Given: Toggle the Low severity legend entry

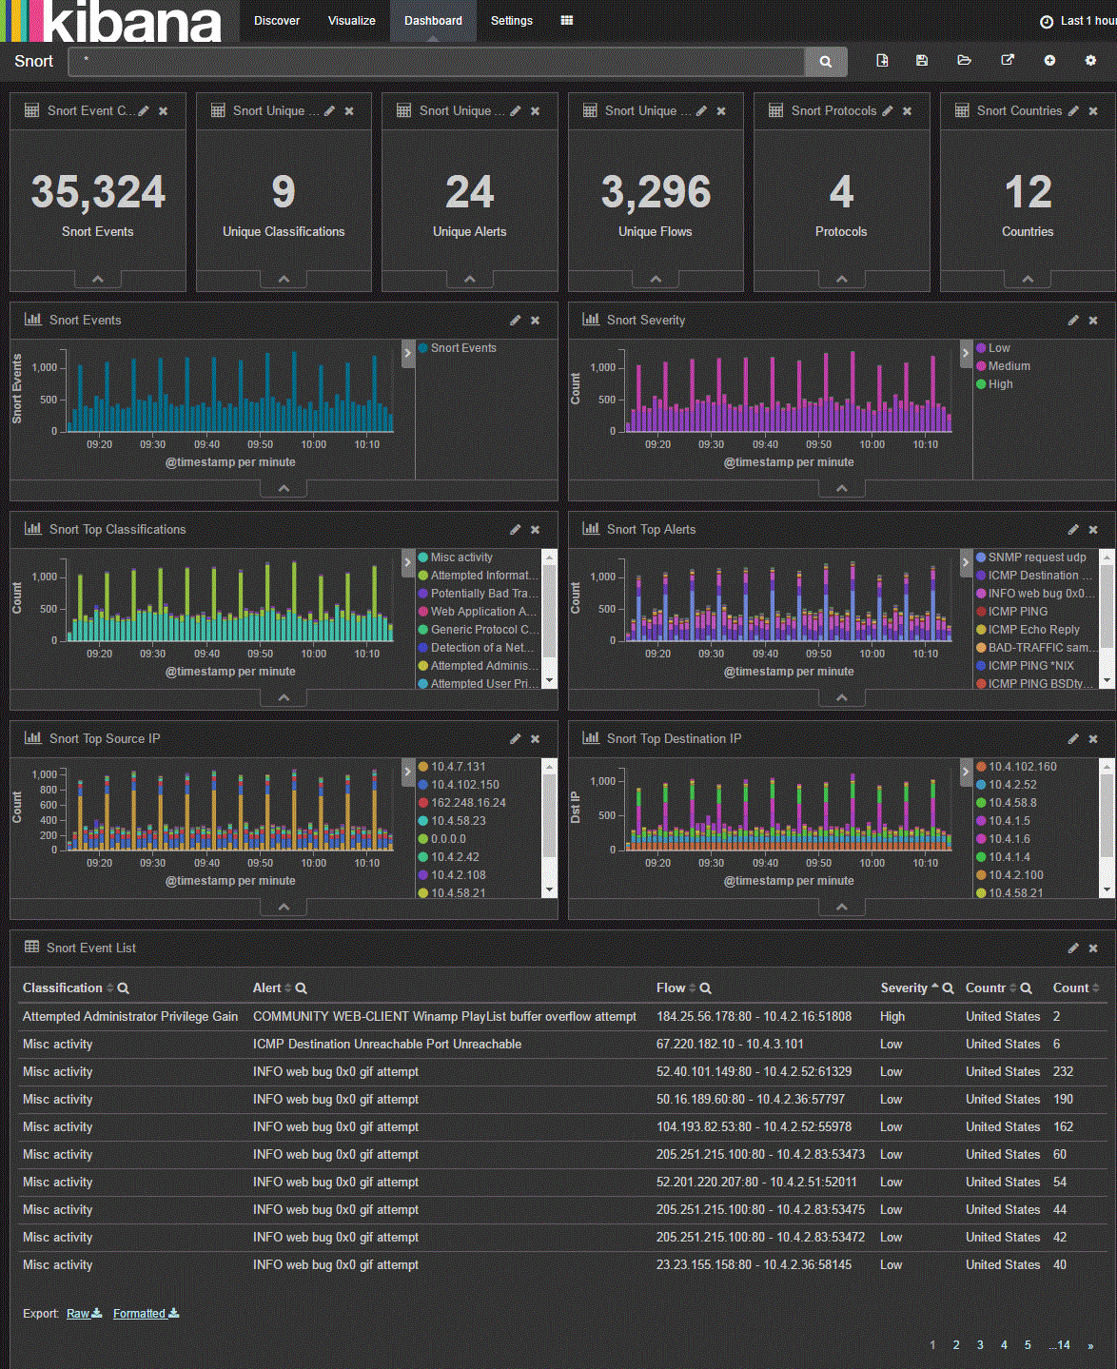Looking at the screenshot, I should click(992, 348).
